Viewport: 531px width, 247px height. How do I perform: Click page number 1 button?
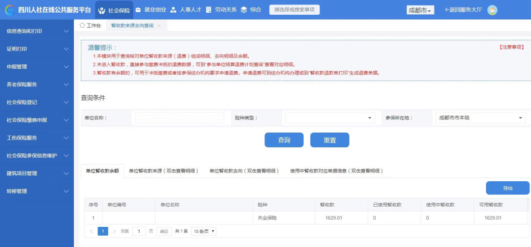(x=103, y=231)
